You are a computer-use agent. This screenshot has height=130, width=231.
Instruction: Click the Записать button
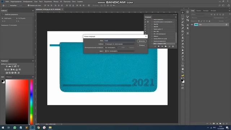[x=142, y=41]
